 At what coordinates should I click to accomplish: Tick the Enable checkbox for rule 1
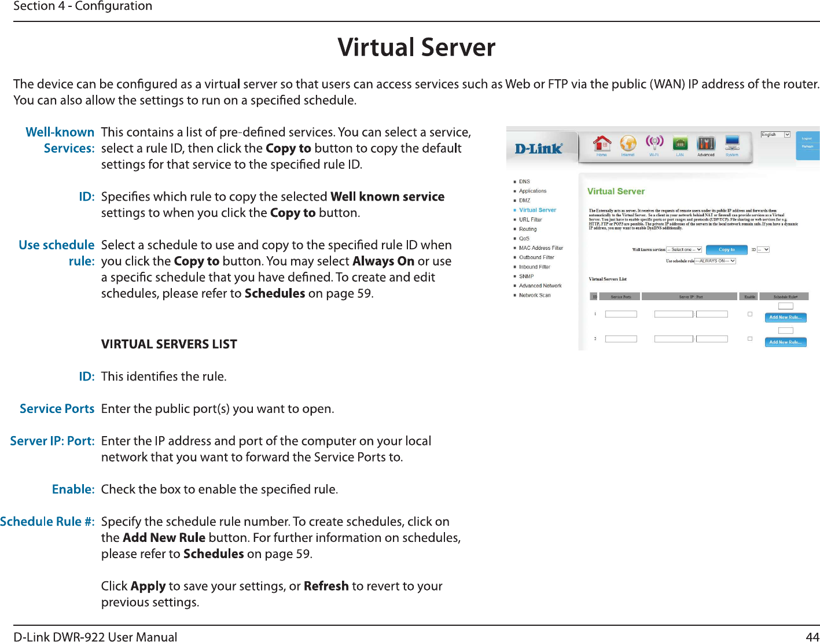tap(750, 314)
